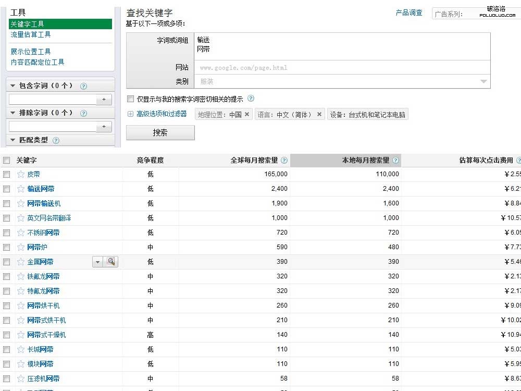Click help icon next to 匹配类型
This screenshot has height=391, width=521.
pyautogui.click(x=56, y=140)
